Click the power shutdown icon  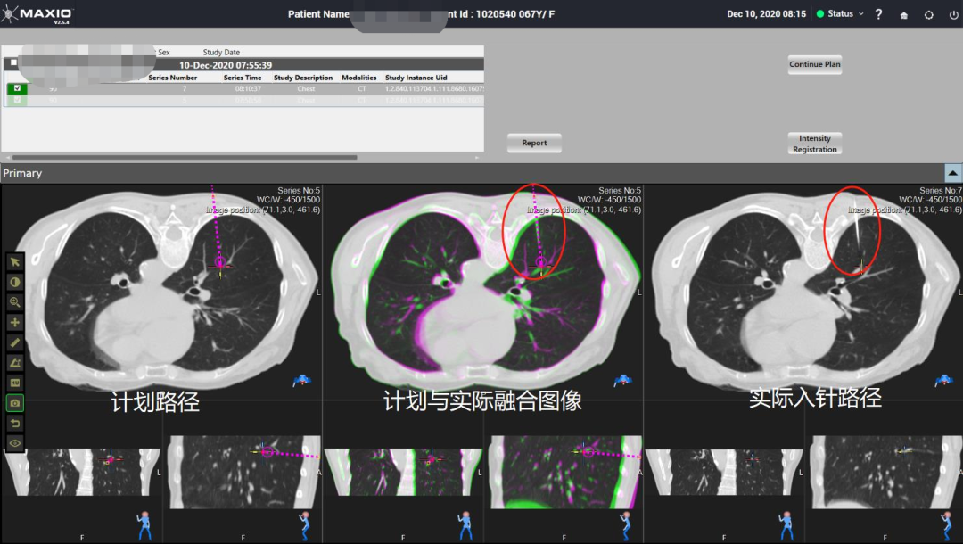click(953, 15)
